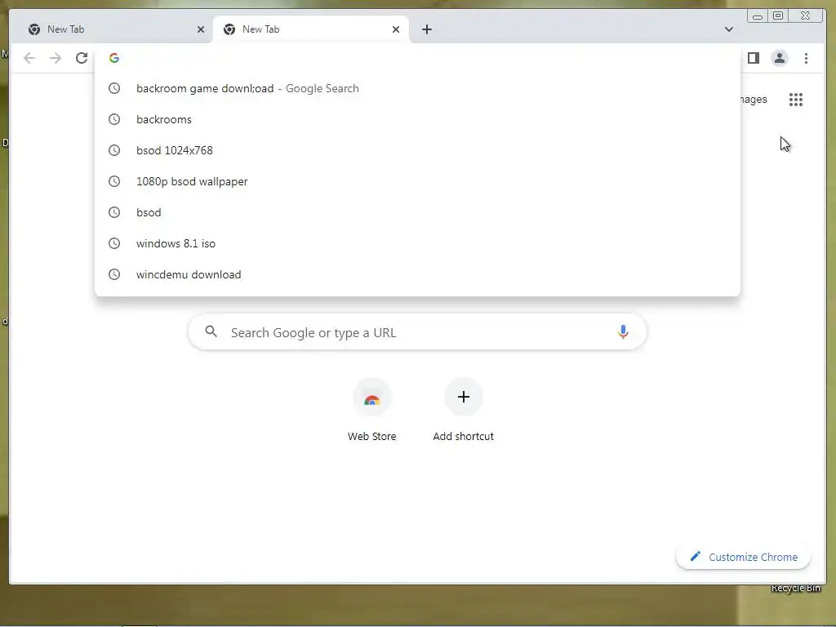Open the profile avatar icon
This screenshot has width=836, height=627.
(x=780, y=58)
